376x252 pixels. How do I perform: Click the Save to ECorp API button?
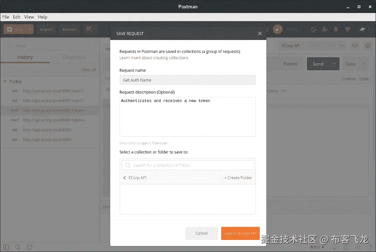240,233
